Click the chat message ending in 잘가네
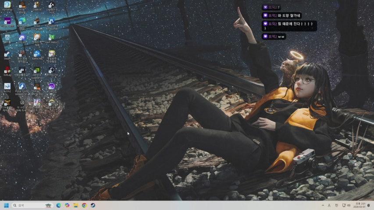Screen dimensions: 374x210 pos(281,15)
